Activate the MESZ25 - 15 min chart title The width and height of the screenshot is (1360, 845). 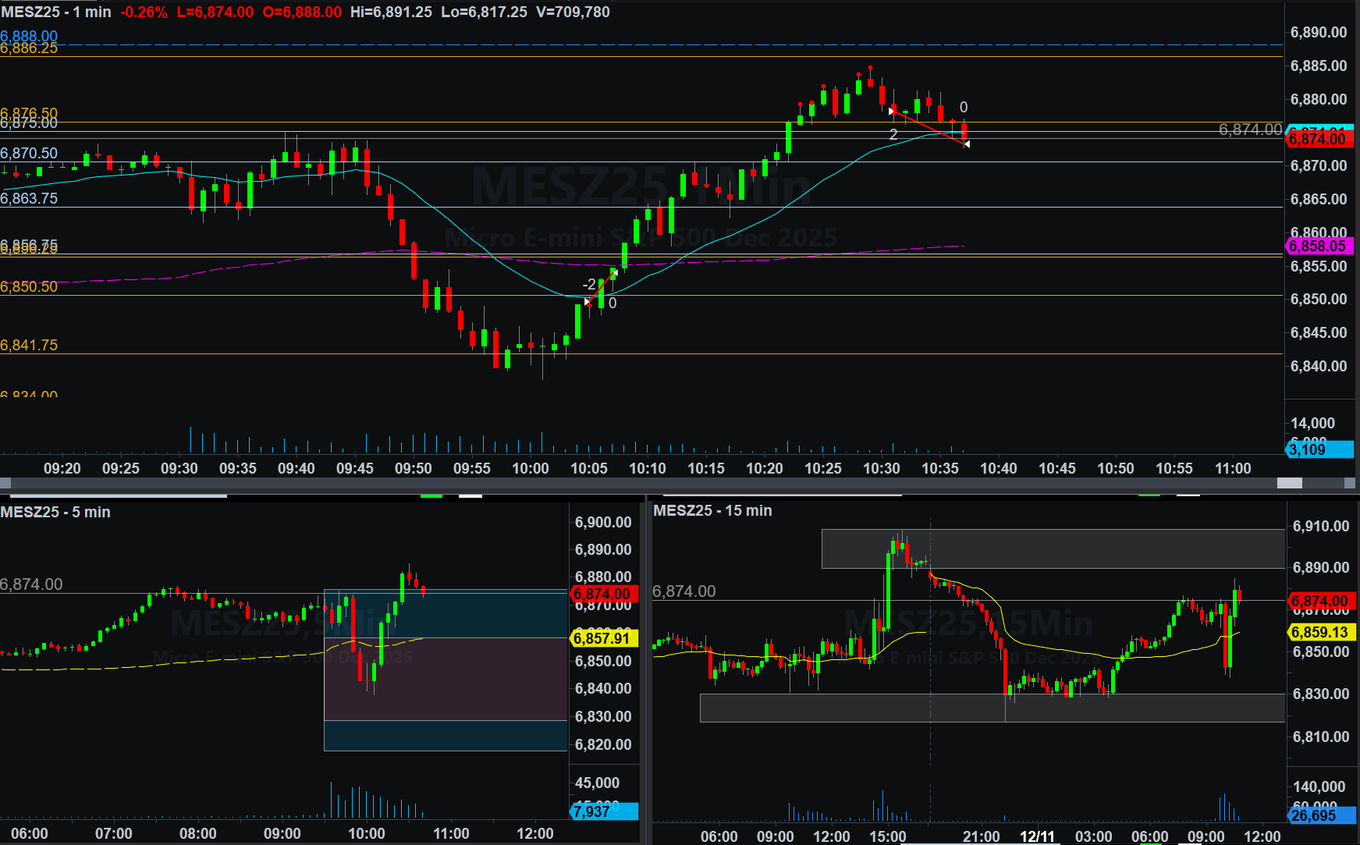coord(712,510)
